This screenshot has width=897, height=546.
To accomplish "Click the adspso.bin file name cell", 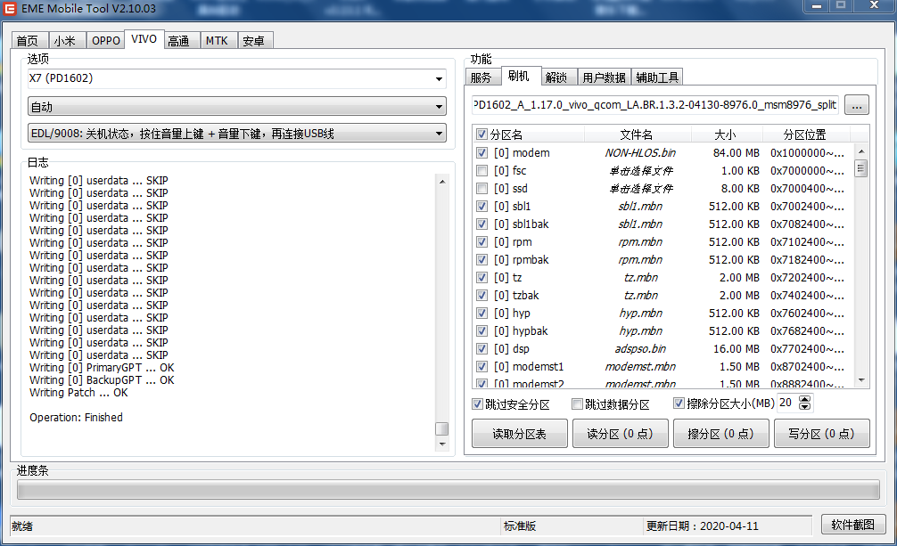I will 640,348.
